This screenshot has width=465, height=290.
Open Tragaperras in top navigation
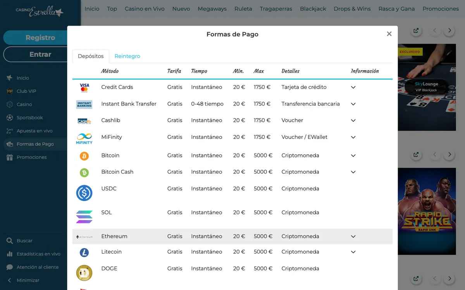point(276,9)
